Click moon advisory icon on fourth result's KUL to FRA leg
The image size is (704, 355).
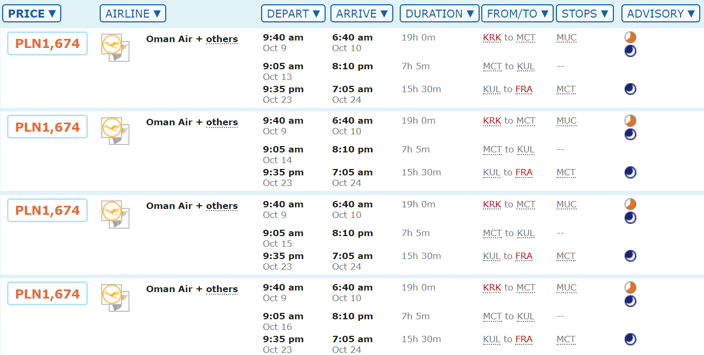pos(630,339)
